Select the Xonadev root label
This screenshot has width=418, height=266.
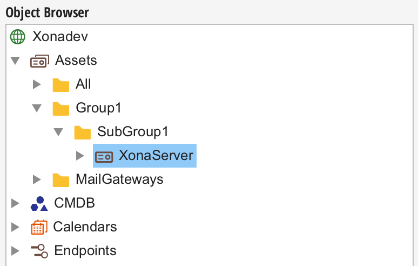pos(60,36)
